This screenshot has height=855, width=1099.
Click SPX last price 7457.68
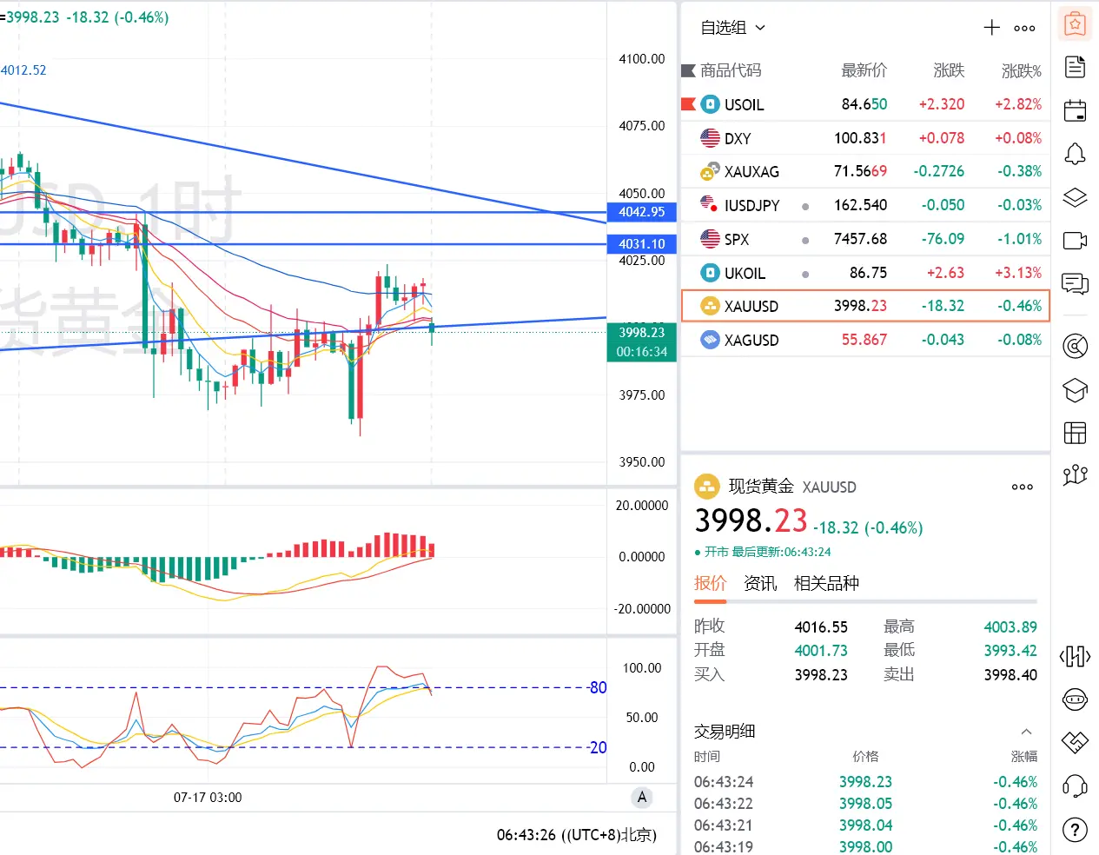861,239
